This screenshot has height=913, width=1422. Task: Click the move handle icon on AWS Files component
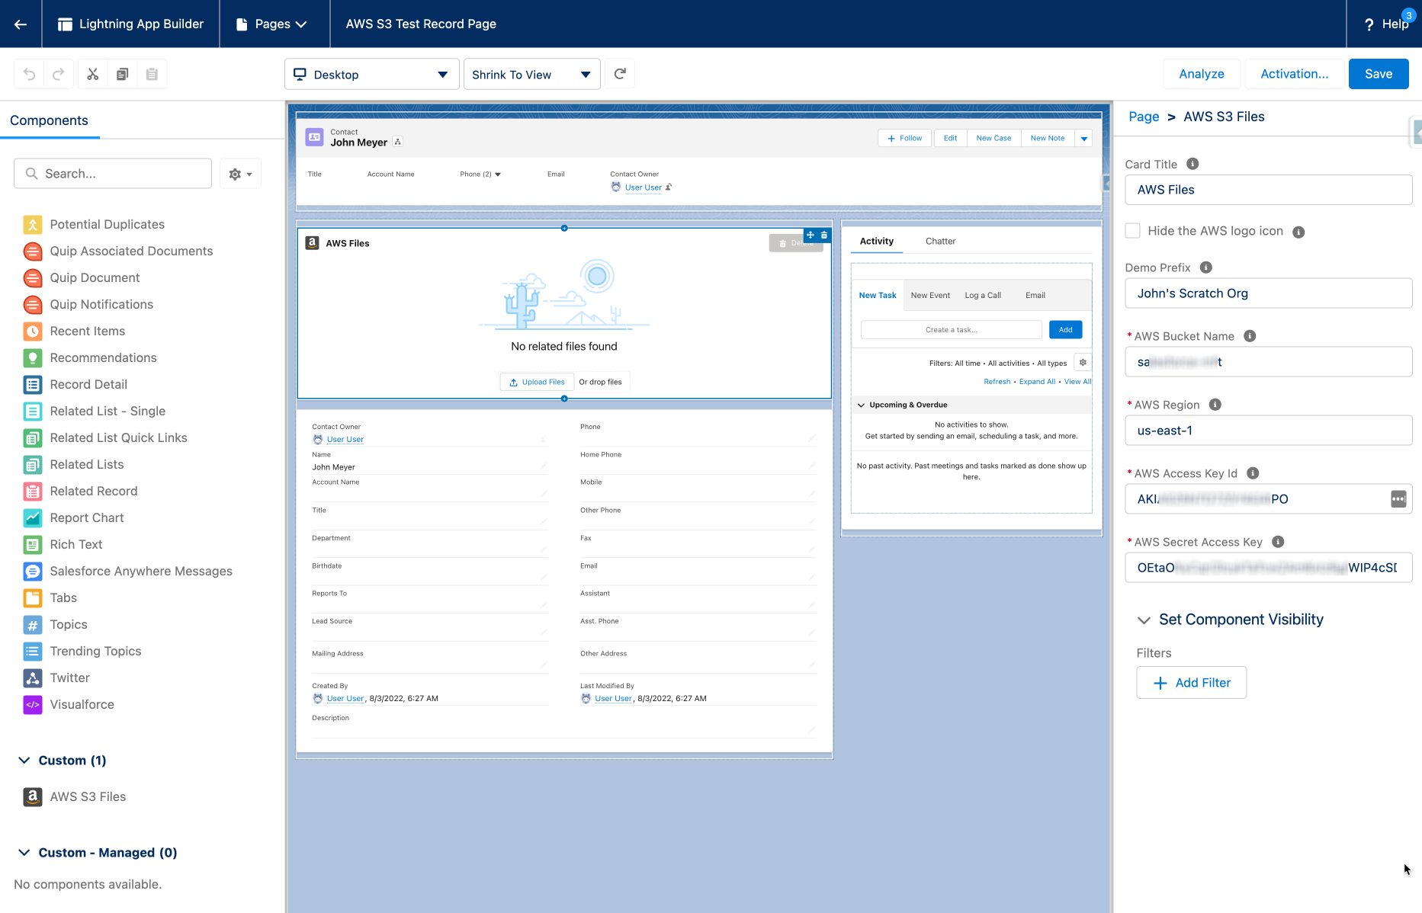pyautogui.click(x=811, y=235)
